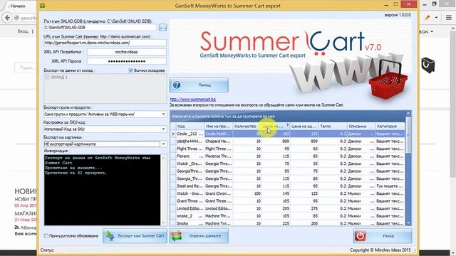Sort by the Тегло column header
Image resolution: width=456 pixels, height=256 pixels.
click(333, 127)
